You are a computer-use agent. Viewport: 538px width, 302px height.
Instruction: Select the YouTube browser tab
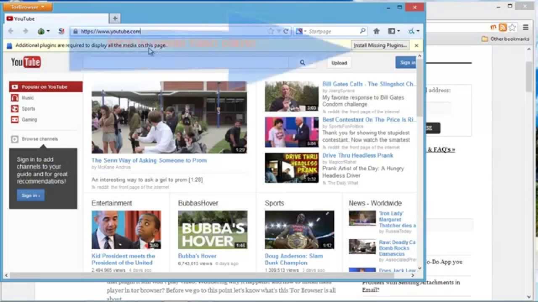[x=56, y=18]
